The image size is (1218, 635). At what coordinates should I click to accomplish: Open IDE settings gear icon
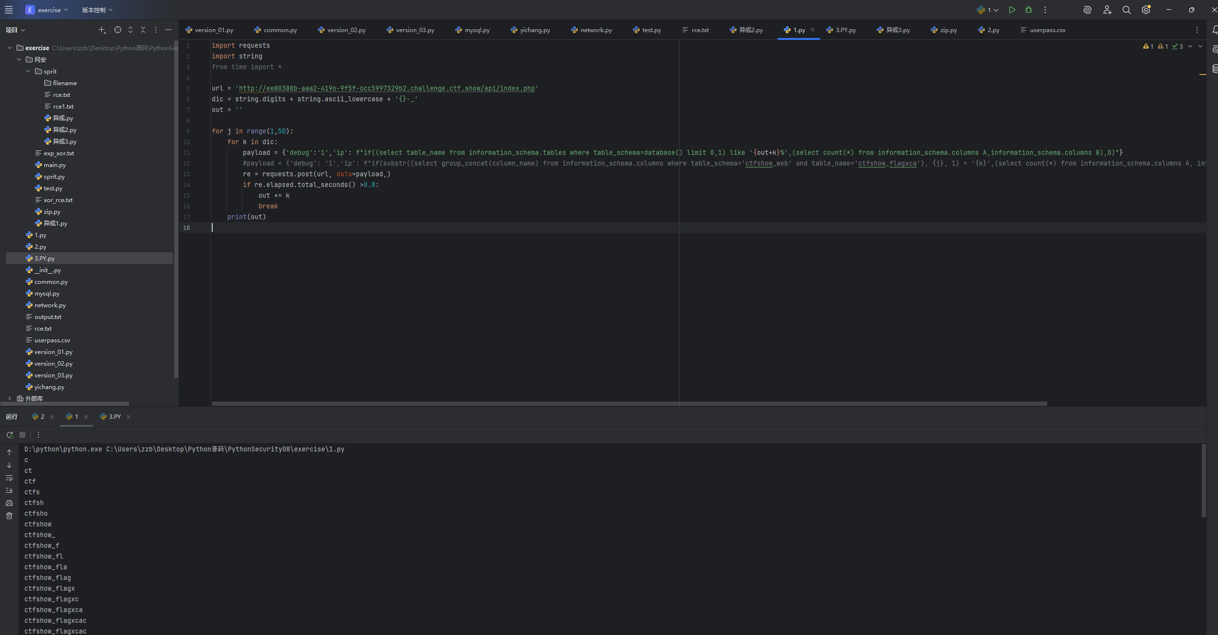tap(1146, 10)
